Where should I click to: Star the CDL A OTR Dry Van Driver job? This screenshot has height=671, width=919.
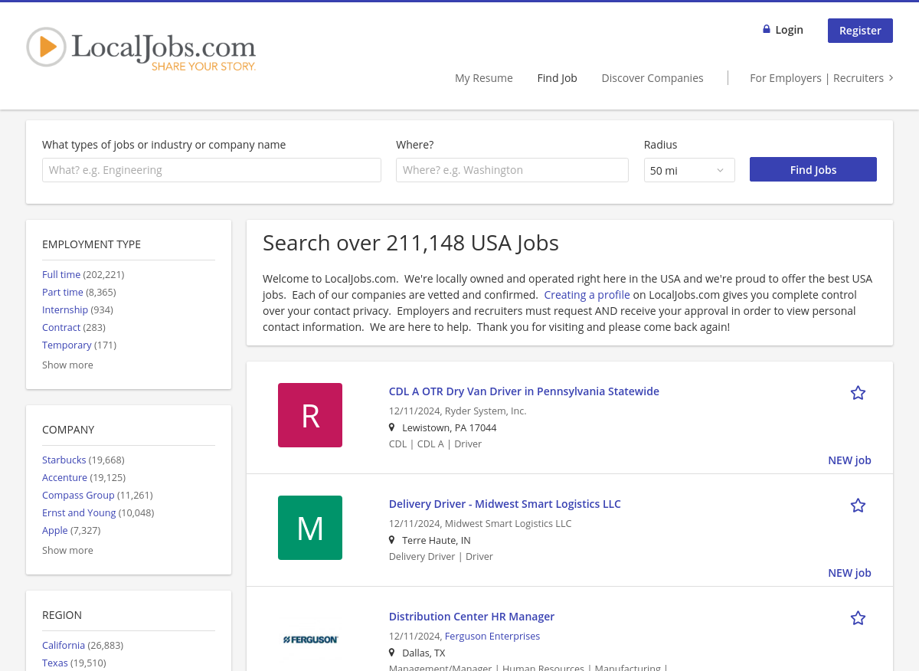point(858,393)
